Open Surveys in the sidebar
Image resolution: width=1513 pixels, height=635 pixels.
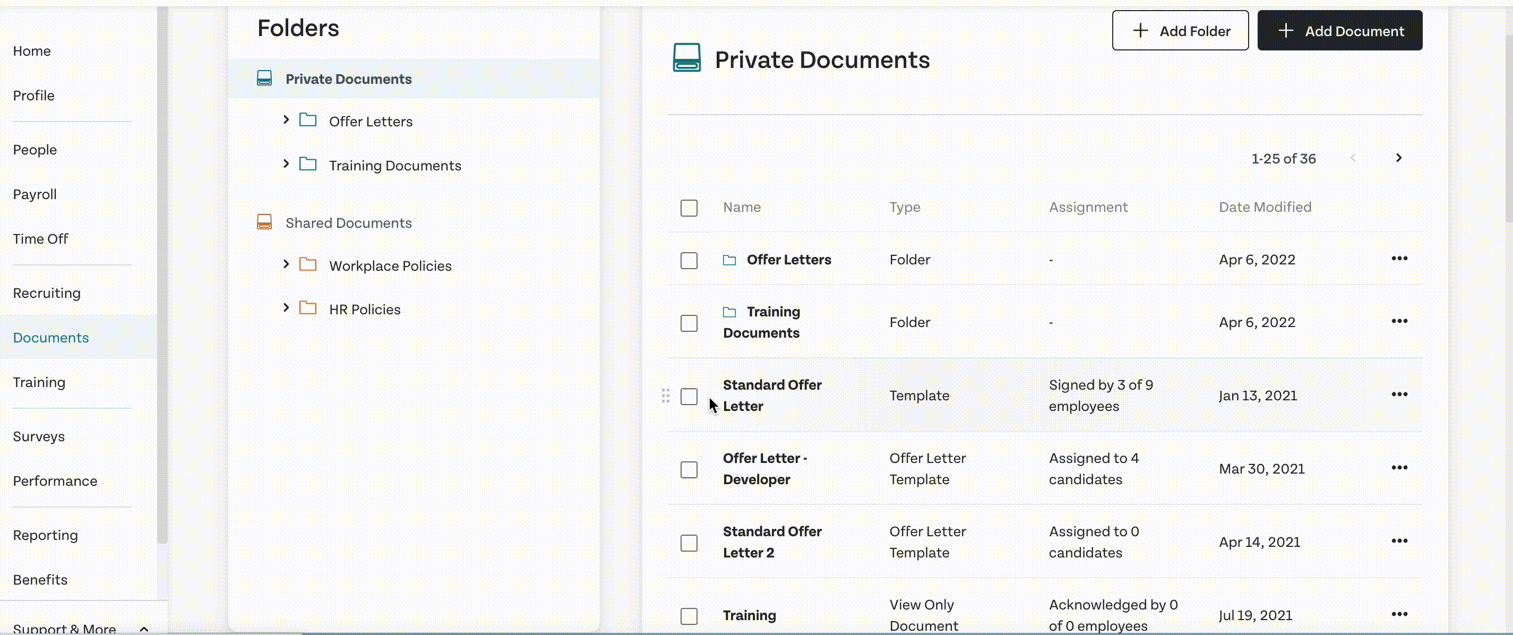39,436
